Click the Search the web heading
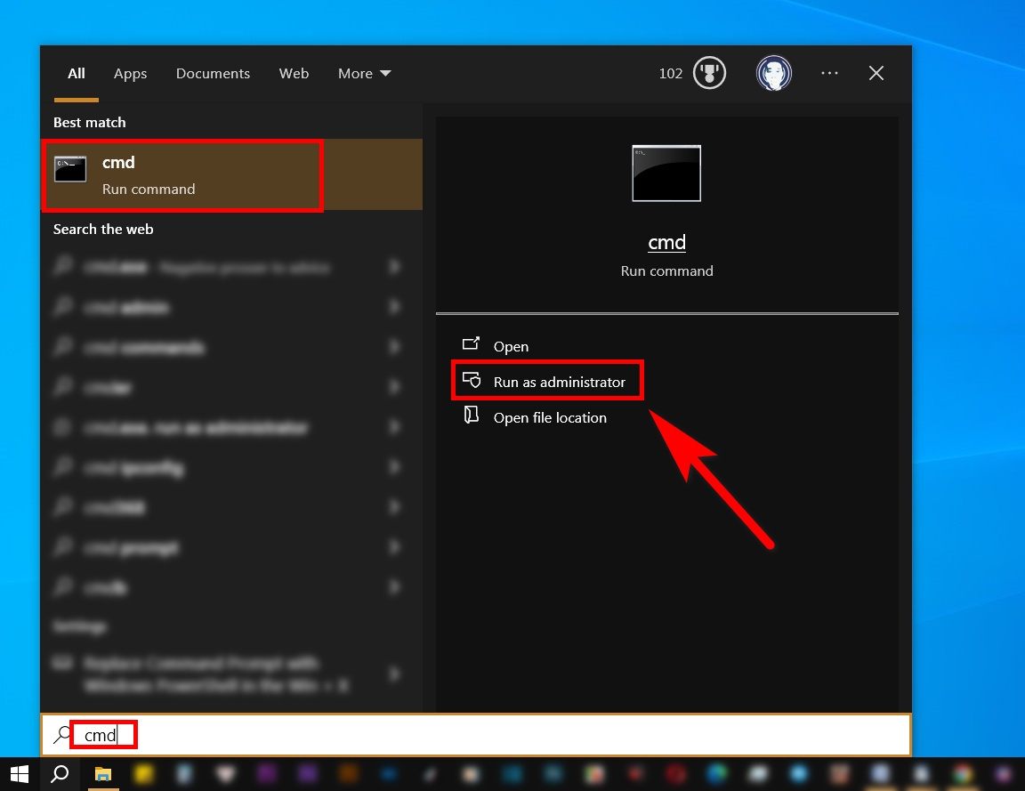 tap(103, 230)
